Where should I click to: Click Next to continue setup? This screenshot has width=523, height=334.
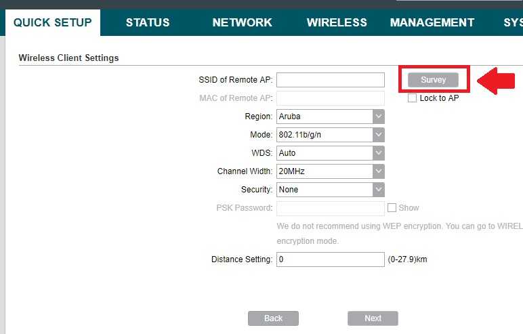(x=373, y=318)
